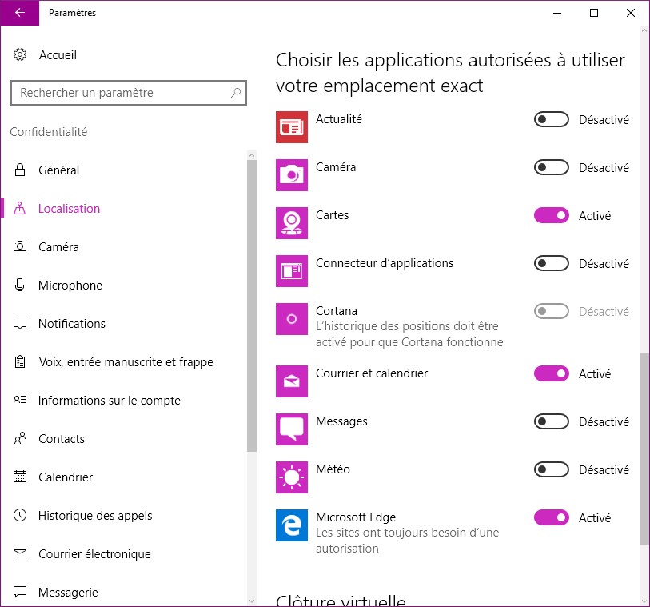Open Informations sur le compte
Viewport: 650px width, 607px height.
(x=109, y=401)
